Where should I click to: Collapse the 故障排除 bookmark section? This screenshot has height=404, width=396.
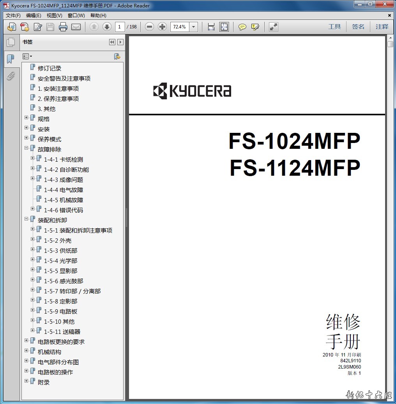pyautogui.click(x=27, y=148)
